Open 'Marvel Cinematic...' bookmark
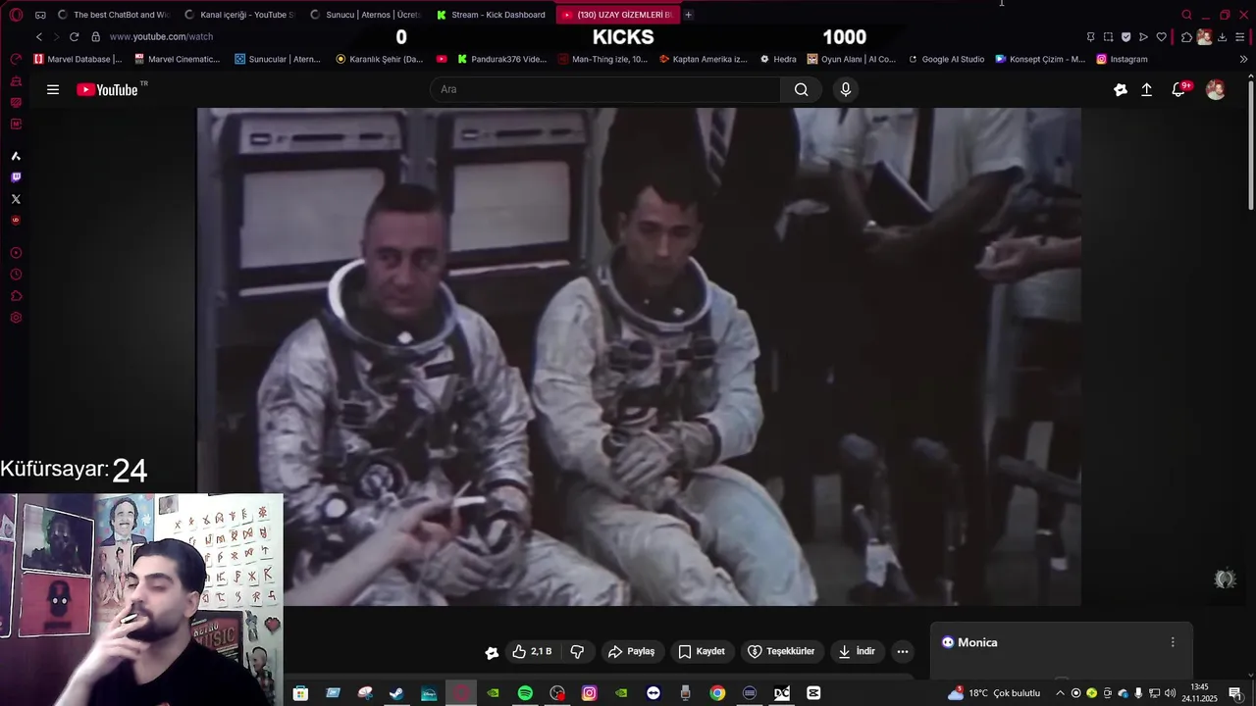This screenshot has height=706, width=1256. click(x=178, y=59)
